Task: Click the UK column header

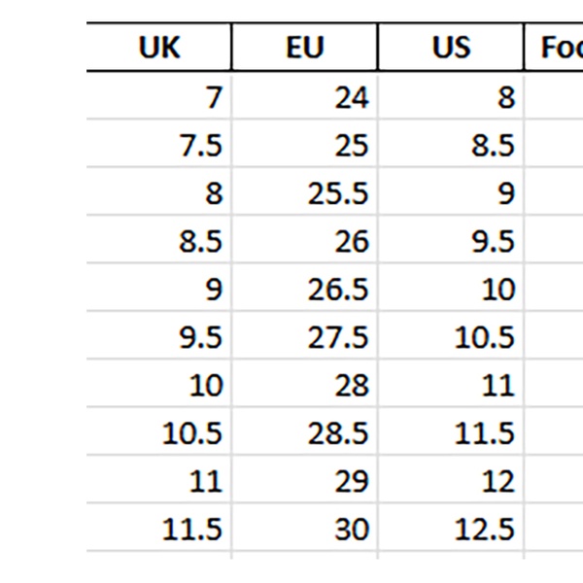Action: [159, 48]
